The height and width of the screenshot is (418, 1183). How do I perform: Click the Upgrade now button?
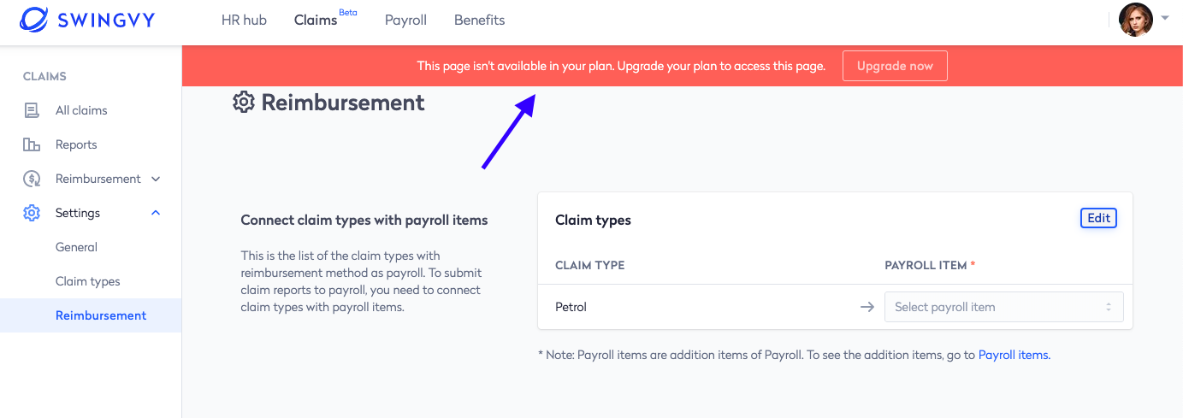point(895,66)
